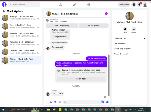
Task: Click the shield icon in scam warning
Action: [x=59, y=71]
